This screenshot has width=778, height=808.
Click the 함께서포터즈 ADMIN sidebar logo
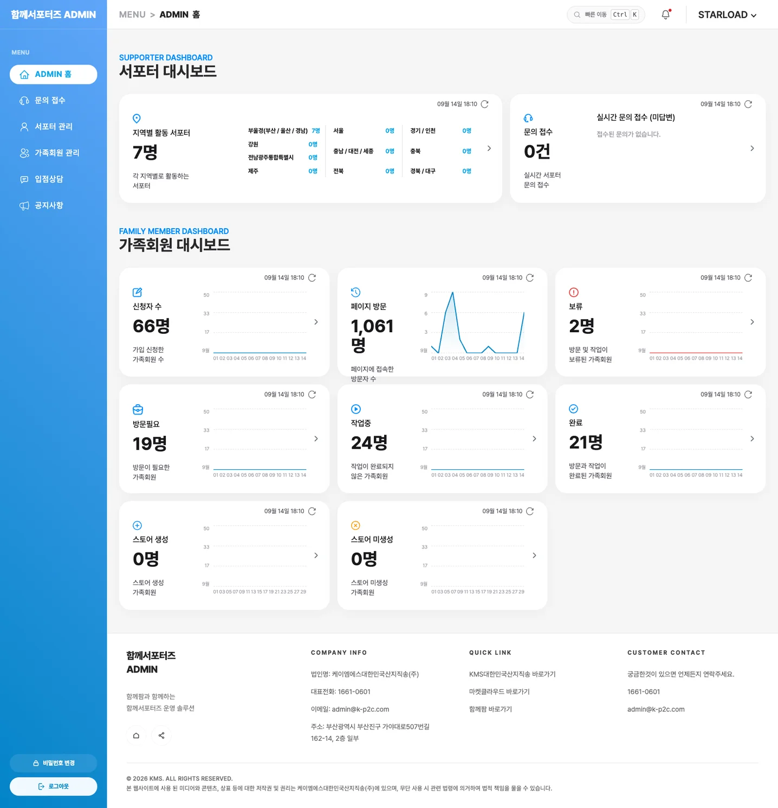click(x=53, y=15)
